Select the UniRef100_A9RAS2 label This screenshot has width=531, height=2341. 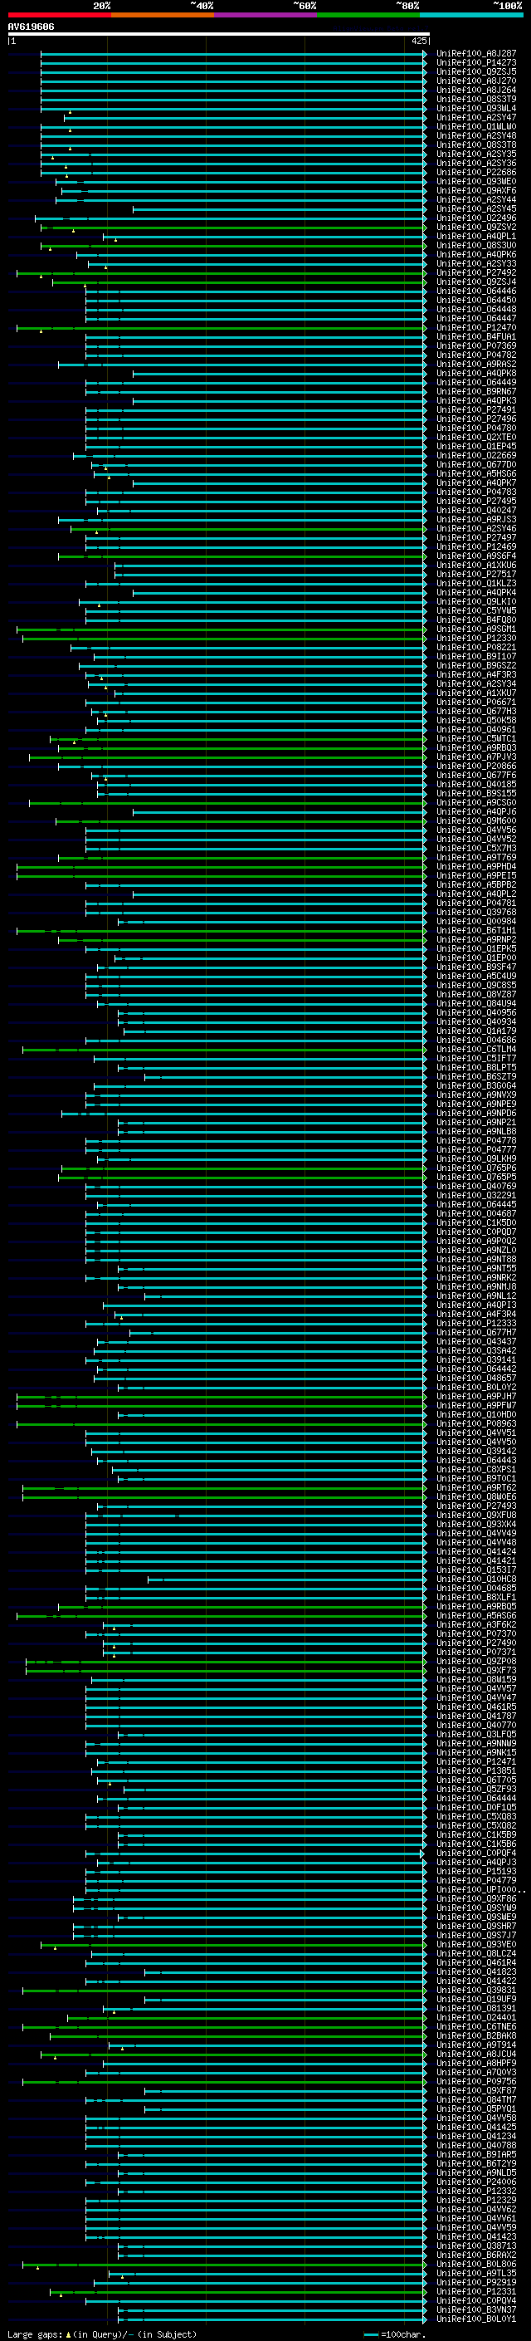[x=475, y=365]
